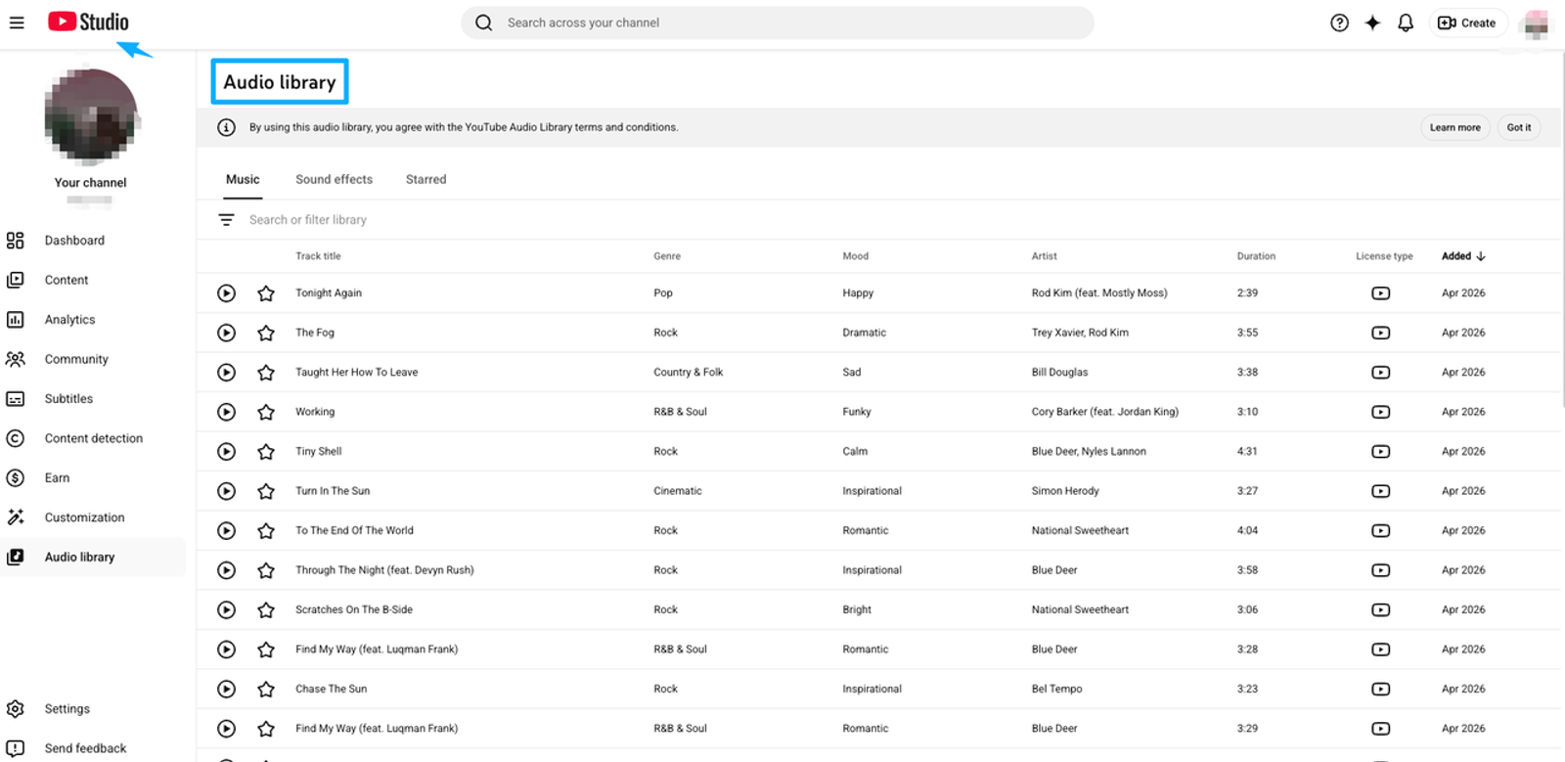This screenshot has width=1565, height=762.
Task: Click the info icon in terms banner
Action: click(x=226, y=127)
